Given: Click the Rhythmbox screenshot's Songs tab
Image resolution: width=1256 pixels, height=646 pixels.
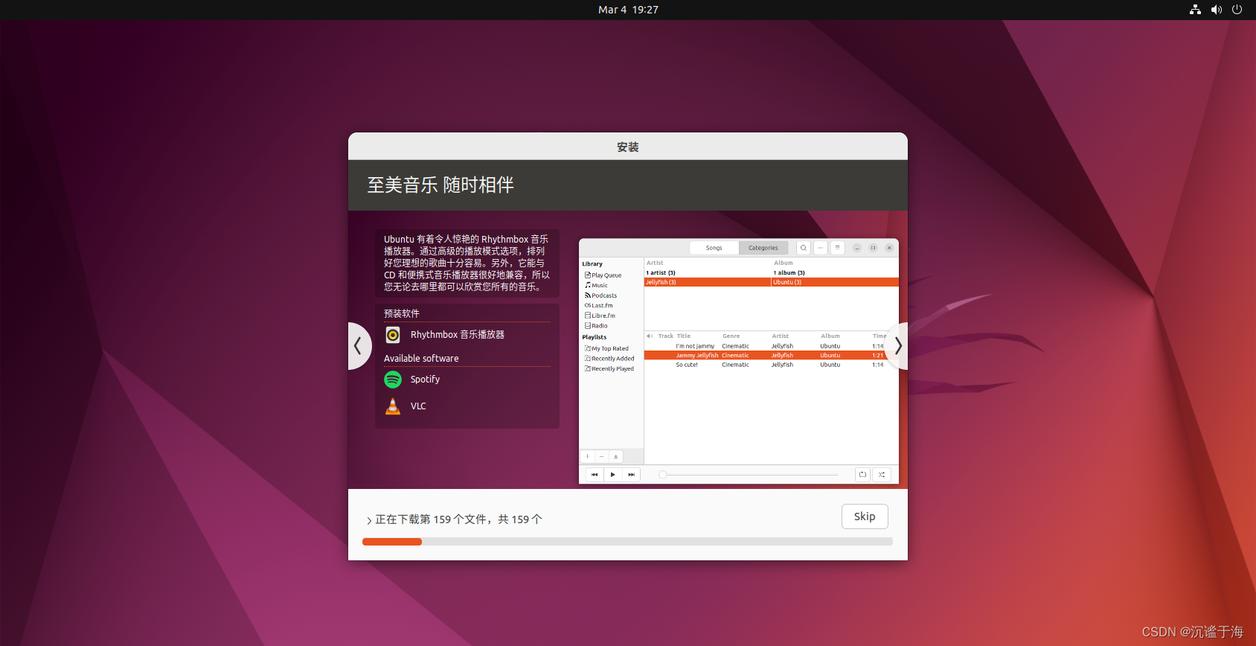Looking at the screenshot, I should pyautogui.click(x=714, y=248).
